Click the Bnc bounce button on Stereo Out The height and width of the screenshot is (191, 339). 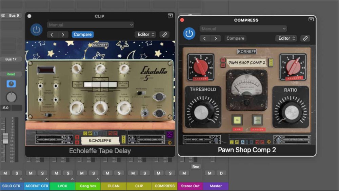(196, 167)
